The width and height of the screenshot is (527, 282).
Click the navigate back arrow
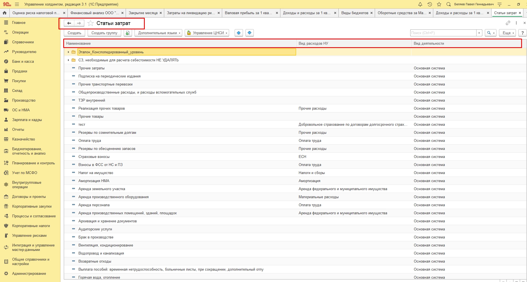click(x=69, y=23)
